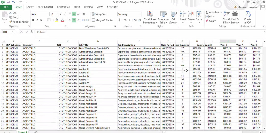
Task: Set center horizontal alignment
Action: [74, 20]
